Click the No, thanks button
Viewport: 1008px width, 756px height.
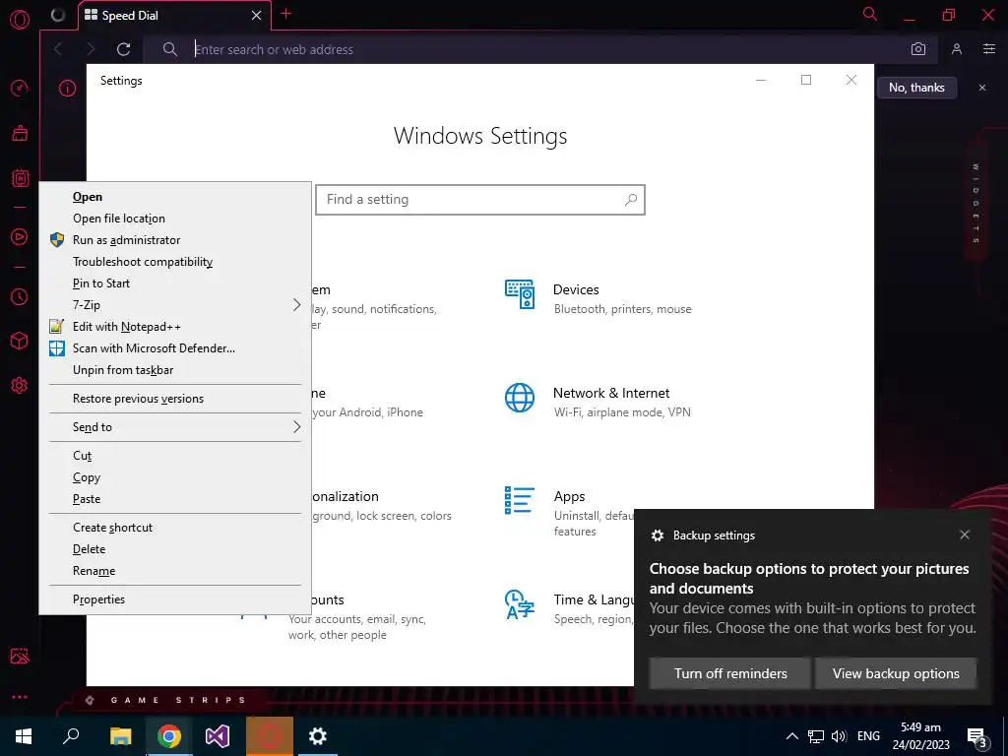916,88
